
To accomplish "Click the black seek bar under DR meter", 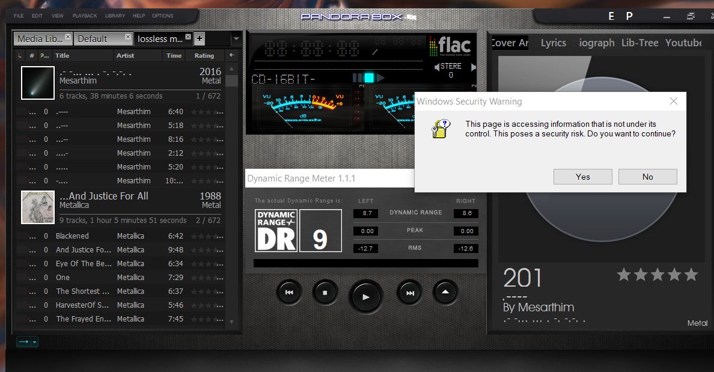I will point(365,263).
